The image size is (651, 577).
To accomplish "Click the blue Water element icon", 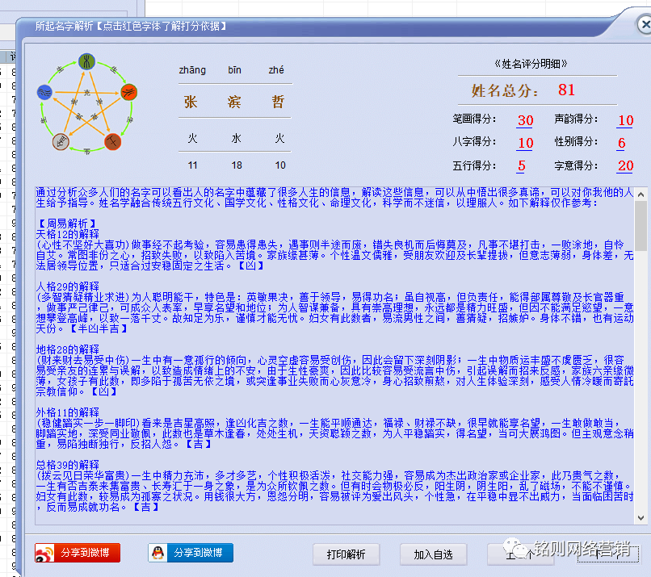I will tap(45, 92).
